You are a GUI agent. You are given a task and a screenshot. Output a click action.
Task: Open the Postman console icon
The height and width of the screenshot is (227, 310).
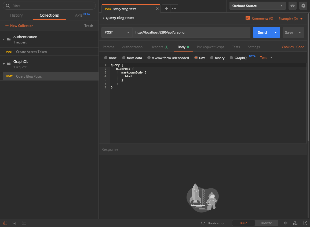(24, 223)
